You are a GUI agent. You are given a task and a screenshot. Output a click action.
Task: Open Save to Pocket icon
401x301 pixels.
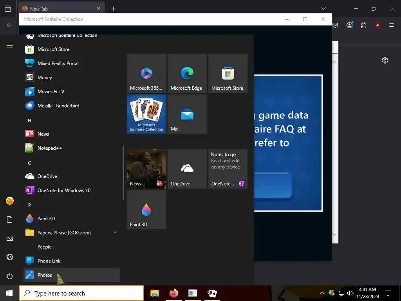click(335, 25)
